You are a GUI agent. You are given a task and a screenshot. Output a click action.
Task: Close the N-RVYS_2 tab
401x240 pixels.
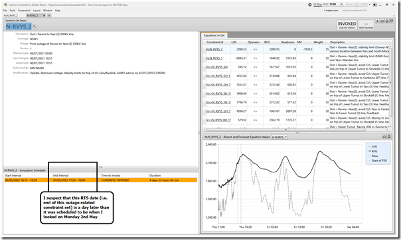tap(44, 15)
